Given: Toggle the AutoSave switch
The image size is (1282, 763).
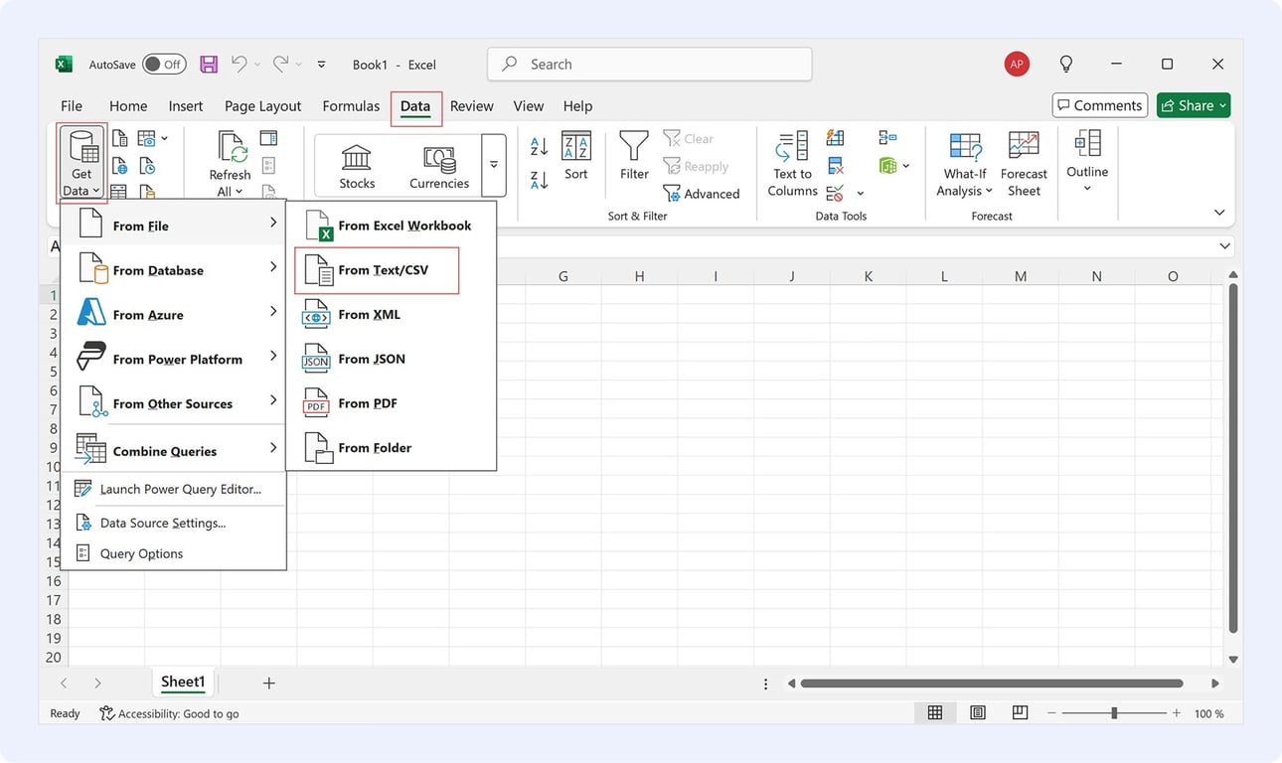Looking at the screenshot, I should [x=164, y=65].
